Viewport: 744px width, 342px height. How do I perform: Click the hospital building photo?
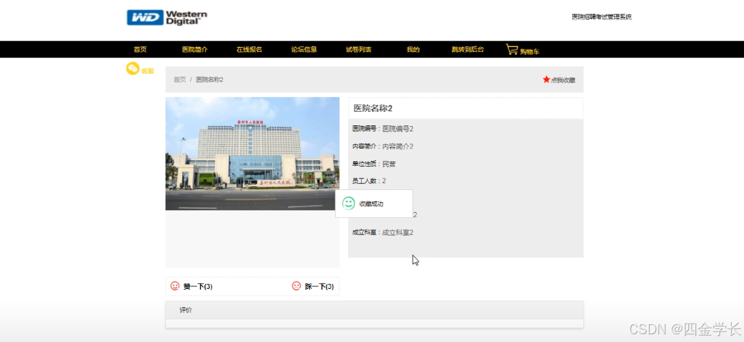(253, 153)
